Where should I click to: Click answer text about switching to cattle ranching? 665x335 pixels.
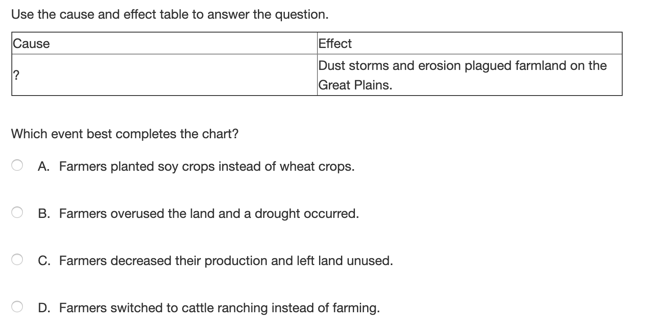(x=220, y=308)
